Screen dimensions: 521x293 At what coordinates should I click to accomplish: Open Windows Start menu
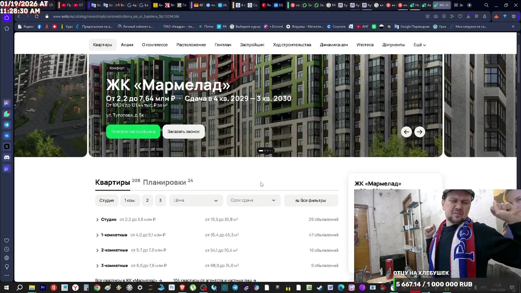(7, 287)
